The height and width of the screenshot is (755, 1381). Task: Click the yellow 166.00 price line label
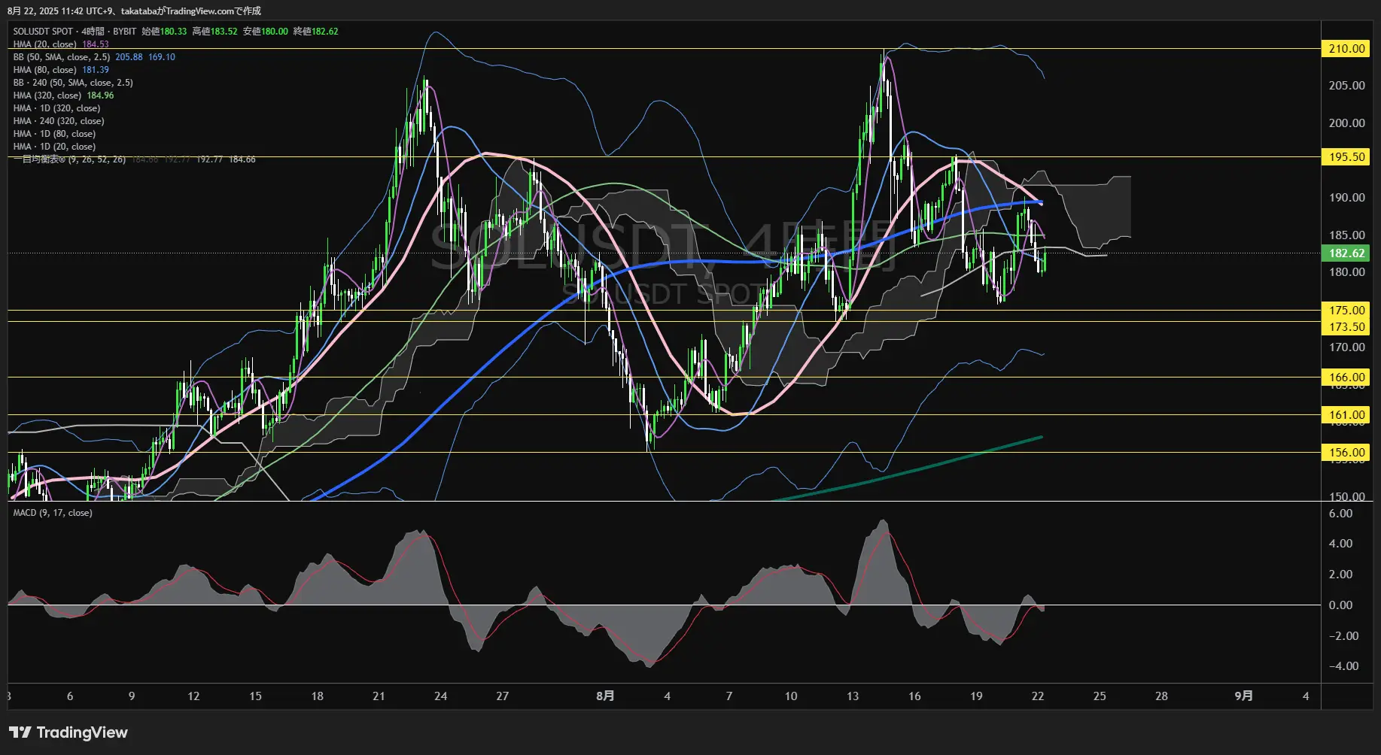tap(1346, 377)
